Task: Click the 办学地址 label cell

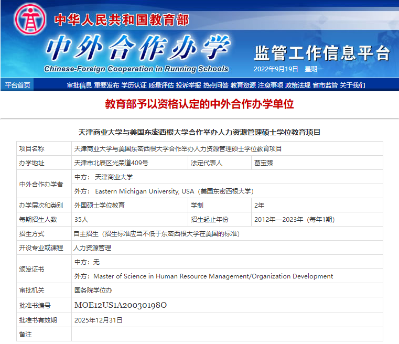Action: coord(44,163)
